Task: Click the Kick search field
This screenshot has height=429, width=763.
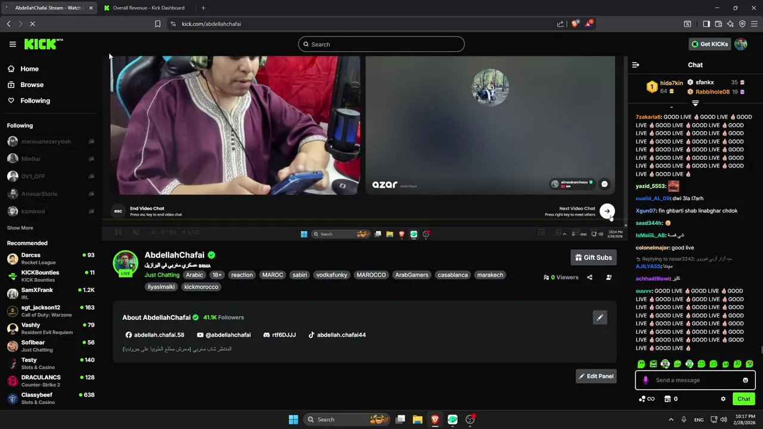Action: click(381, 44)
